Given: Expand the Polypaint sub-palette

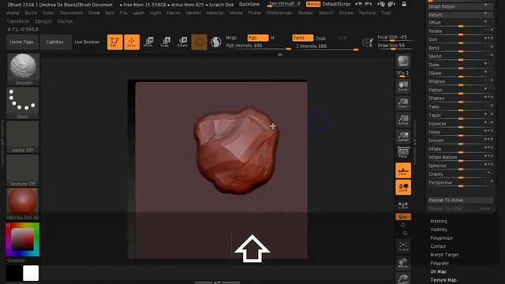Looking at the screenshot, I should 440,263.
